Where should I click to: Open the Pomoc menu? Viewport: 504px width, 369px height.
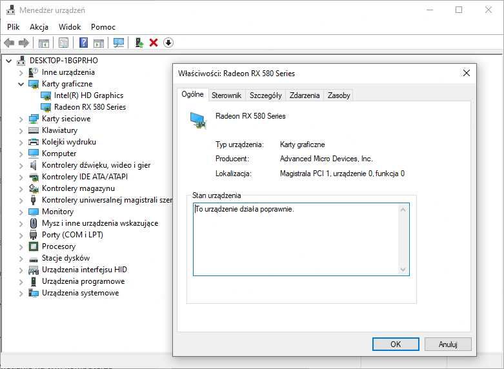pyautogui.click(x=103, y=27)
